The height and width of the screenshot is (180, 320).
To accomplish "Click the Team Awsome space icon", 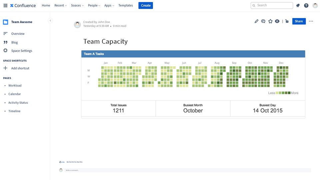I will 6,22.
